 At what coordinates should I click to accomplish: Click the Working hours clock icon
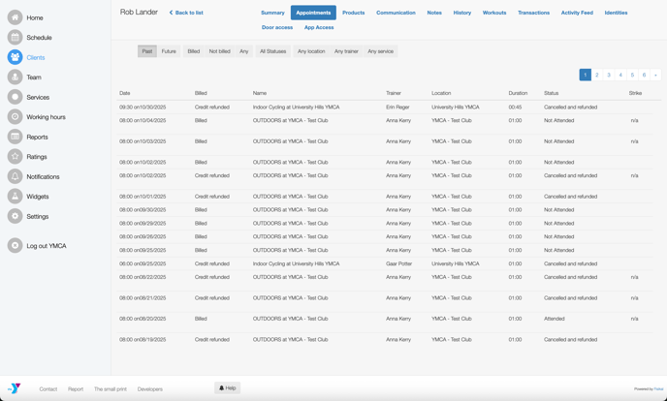tap(15, 117)
